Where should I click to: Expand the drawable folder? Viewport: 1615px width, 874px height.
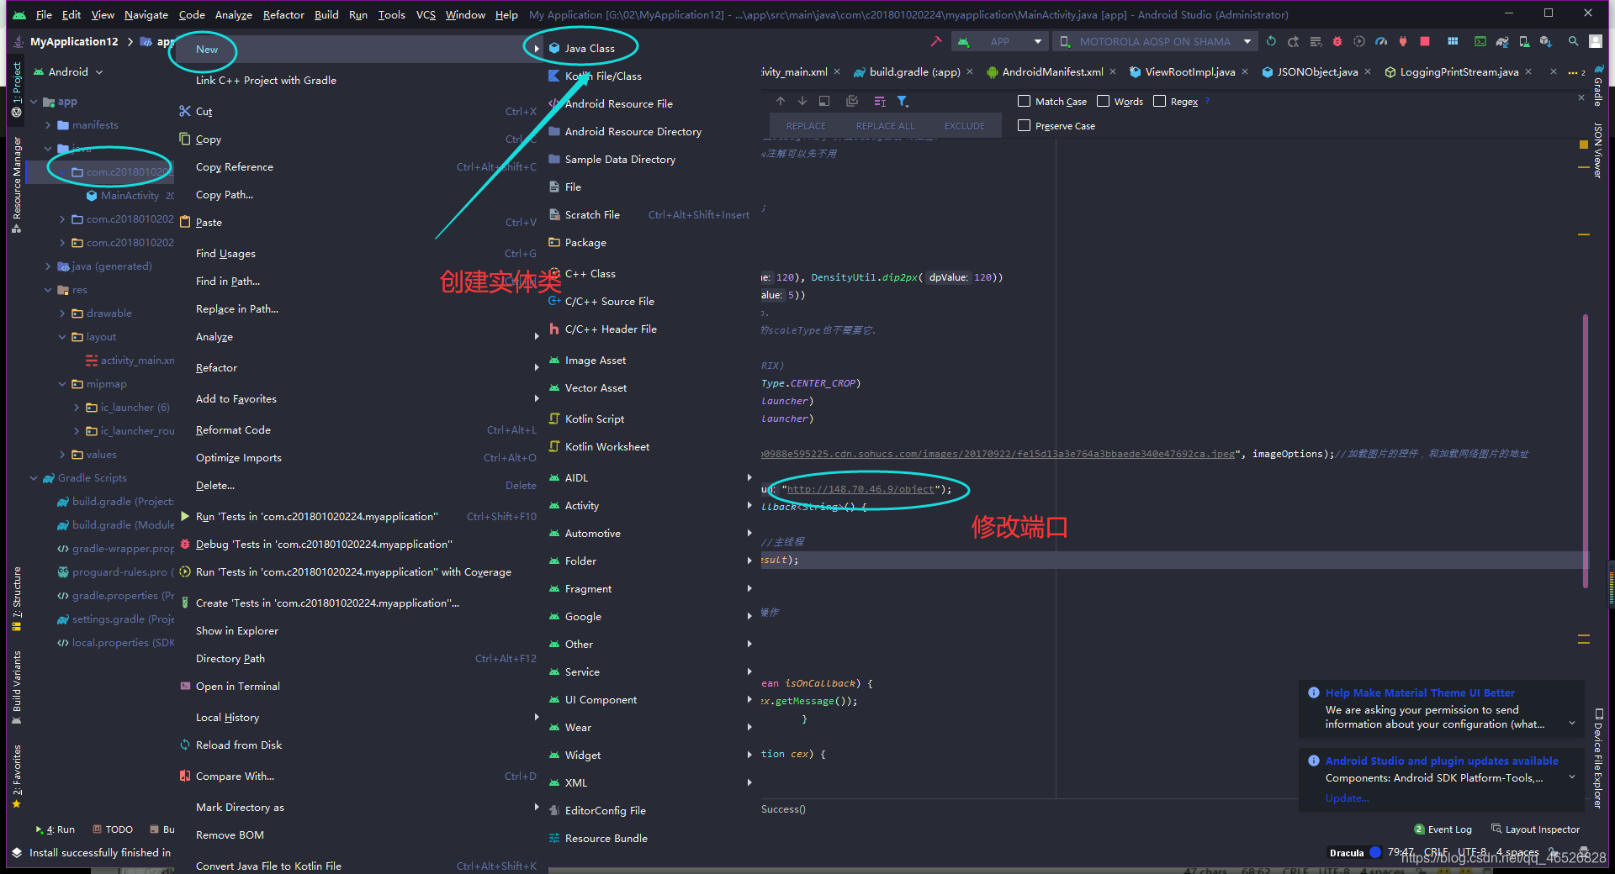tap(62, 313)
